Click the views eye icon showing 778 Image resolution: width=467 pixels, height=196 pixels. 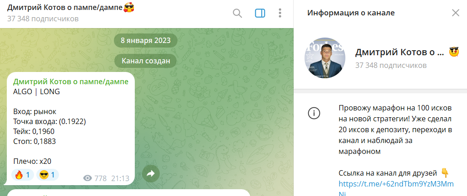[x=87, y=178]
